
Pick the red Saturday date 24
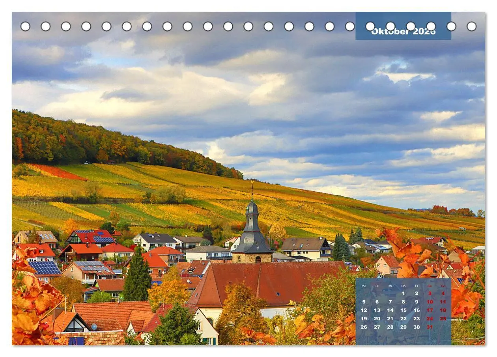tap(430, 319)
